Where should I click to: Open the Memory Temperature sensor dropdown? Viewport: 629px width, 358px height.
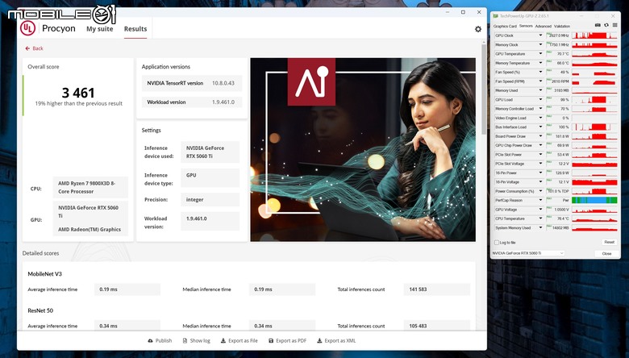point(540,63)
